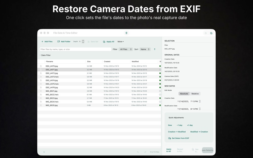Select file DSC_4473.heic
This screenshot has height=158, width=253.
52,77
